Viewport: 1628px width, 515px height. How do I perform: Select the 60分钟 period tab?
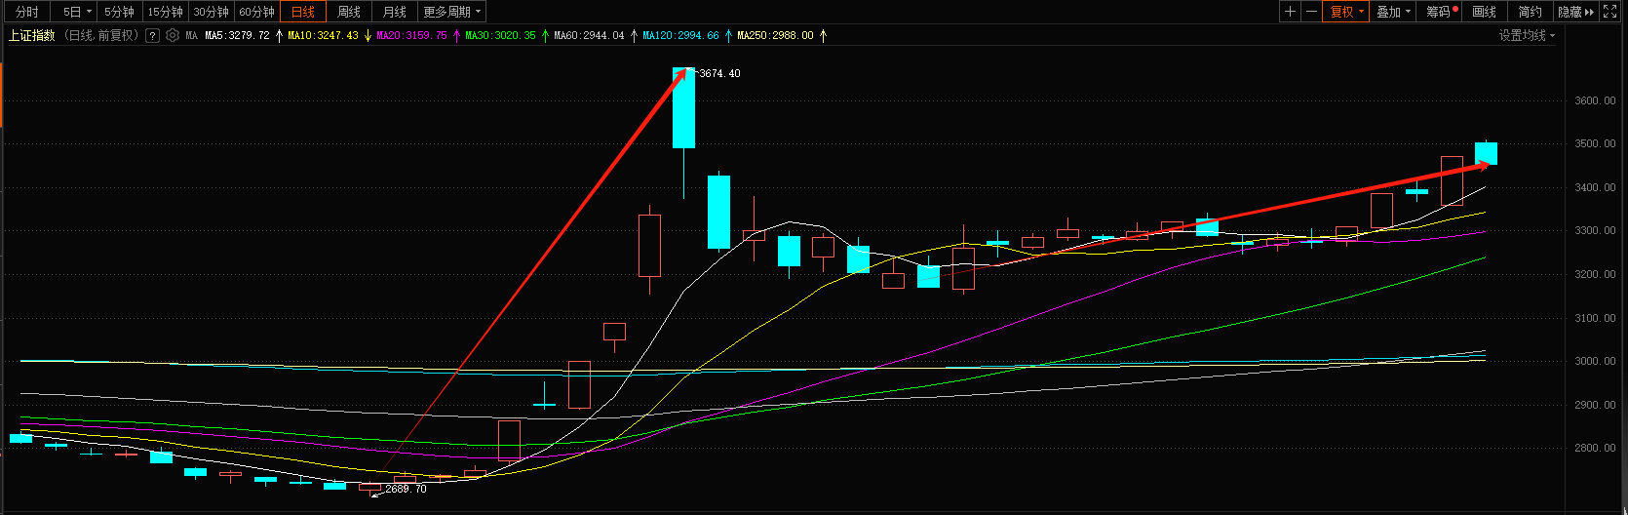coord(256,12)
